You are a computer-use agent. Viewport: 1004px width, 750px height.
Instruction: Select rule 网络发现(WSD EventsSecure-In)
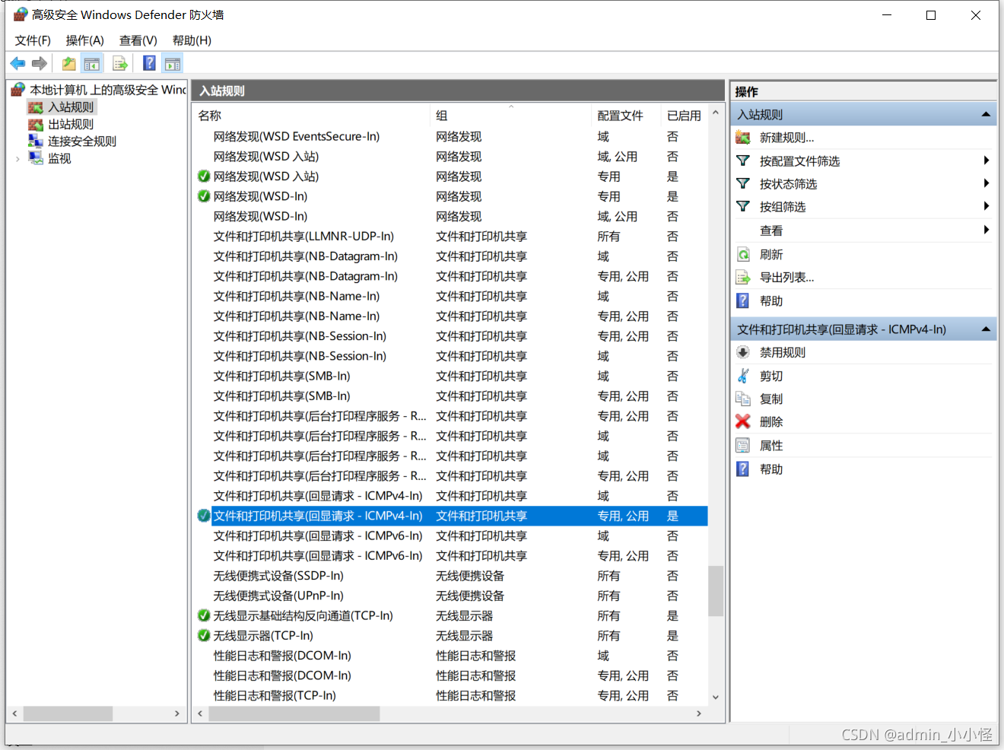point(297,137)
